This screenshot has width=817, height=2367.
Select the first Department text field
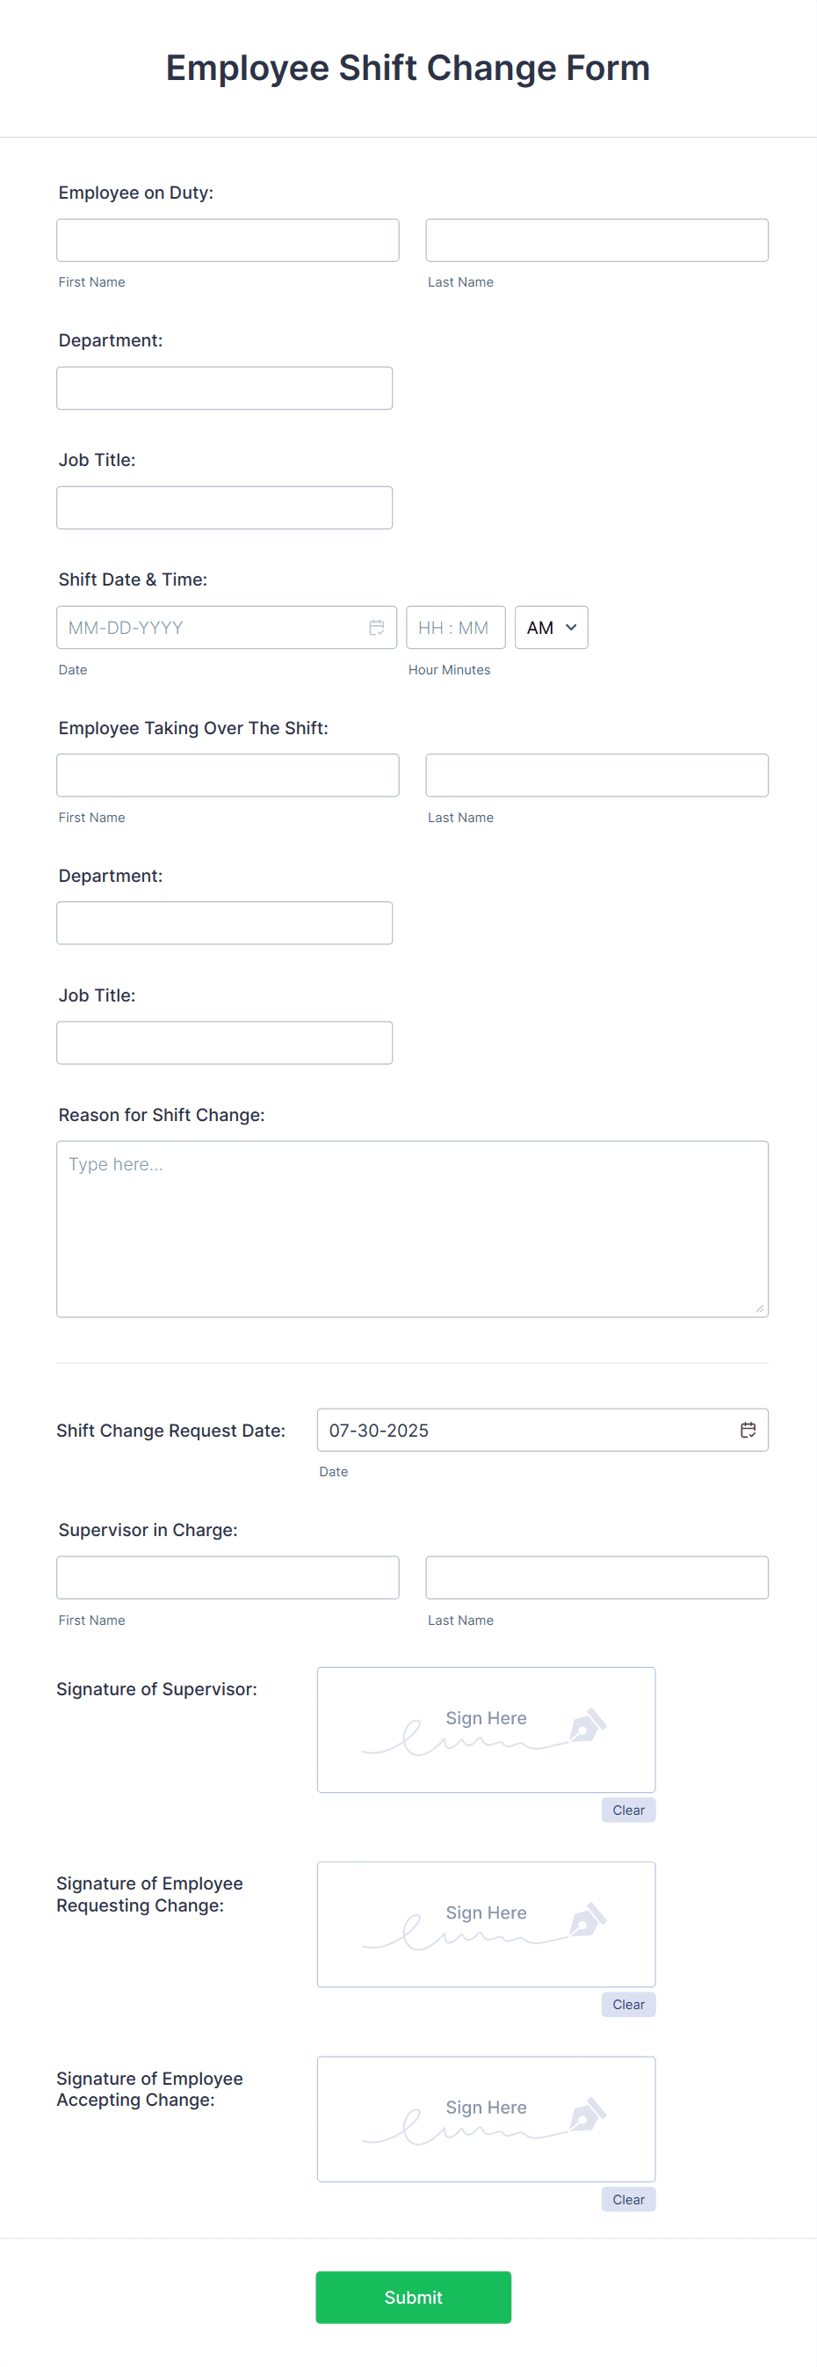click(224, 388)
